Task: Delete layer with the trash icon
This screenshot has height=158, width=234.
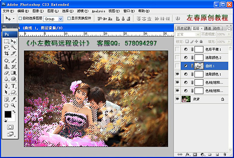Action: (225, 154)
